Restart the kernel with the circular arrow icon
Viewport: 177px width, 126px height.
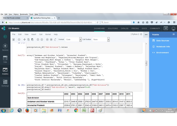click(55, 40)
